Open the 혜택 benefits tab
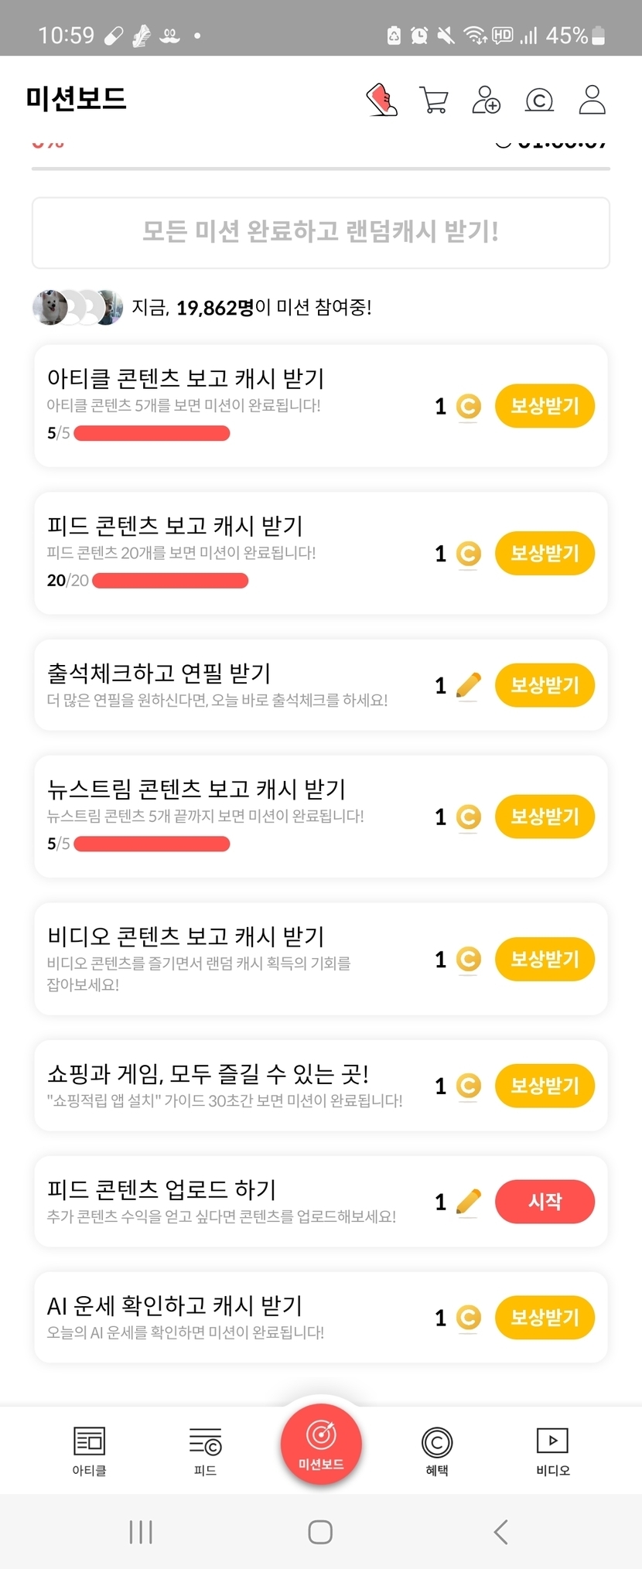This screenshot has height=1569, width=642. (437, 1449)
